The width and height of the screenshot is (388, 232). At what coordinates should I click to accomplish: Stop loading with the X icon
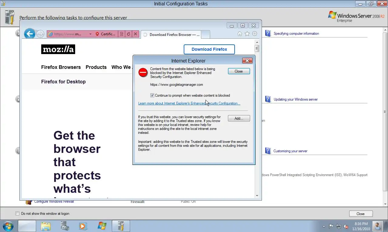(135, 34)
